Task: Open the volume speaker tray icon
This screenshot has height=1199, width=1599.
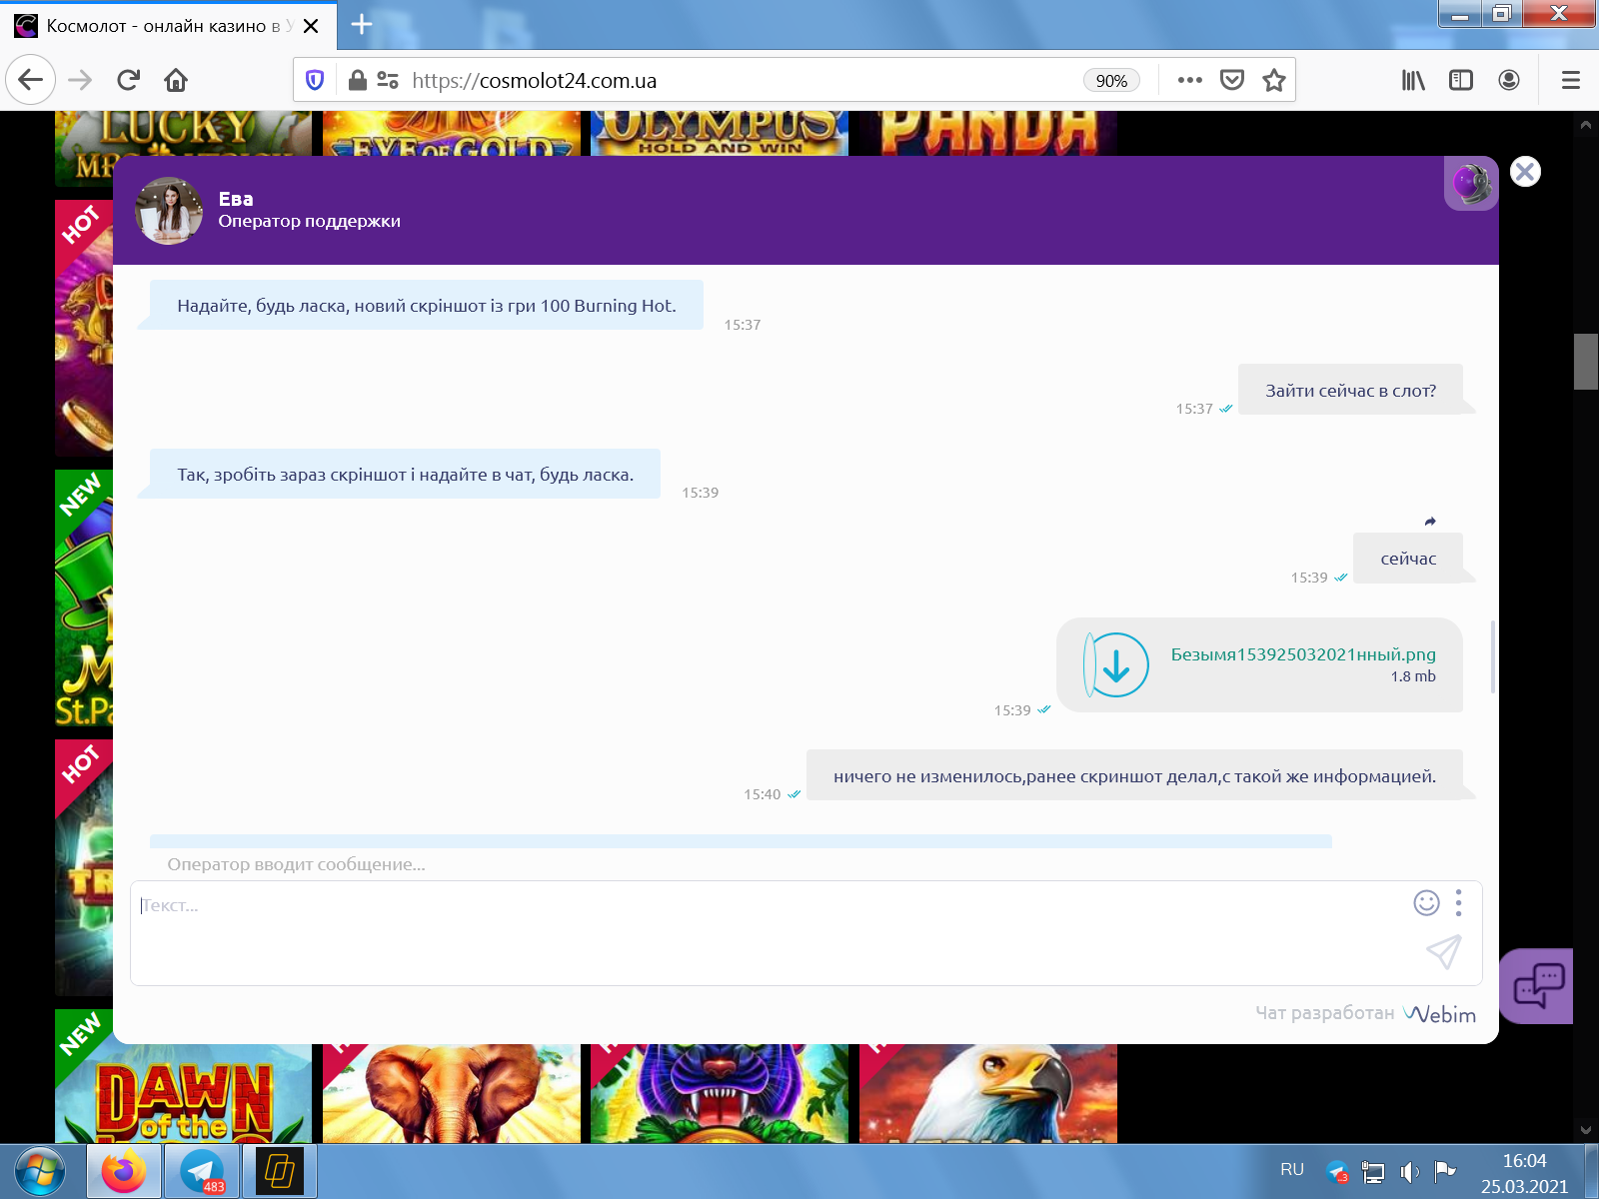Action: [1410, 1172]
